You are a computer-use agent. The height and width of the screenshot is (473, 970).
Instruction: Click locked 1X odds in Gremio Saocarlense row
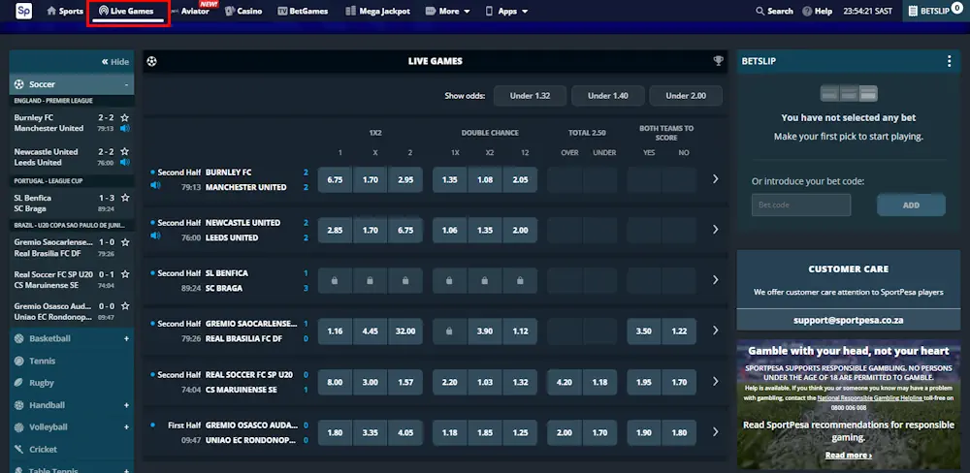pos(449,331)
